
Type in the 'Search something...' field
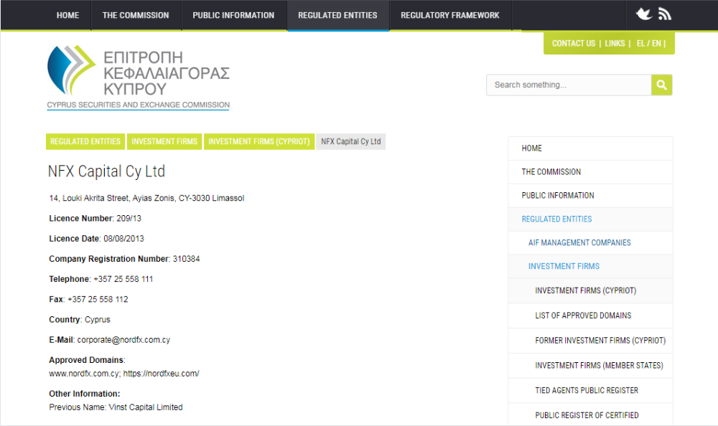pos(569,85)
